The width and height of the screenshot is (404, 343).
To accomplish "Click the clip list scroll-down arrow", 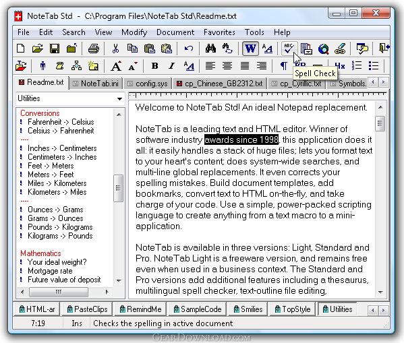I will click(x=119, y=280).
